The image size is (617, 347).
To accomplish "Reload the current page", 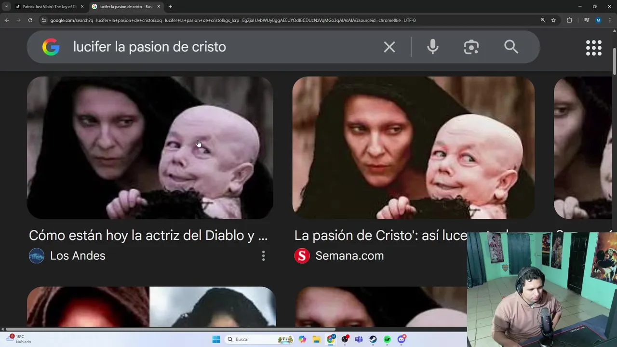I will pyautogui.click(x=30, y=20).
